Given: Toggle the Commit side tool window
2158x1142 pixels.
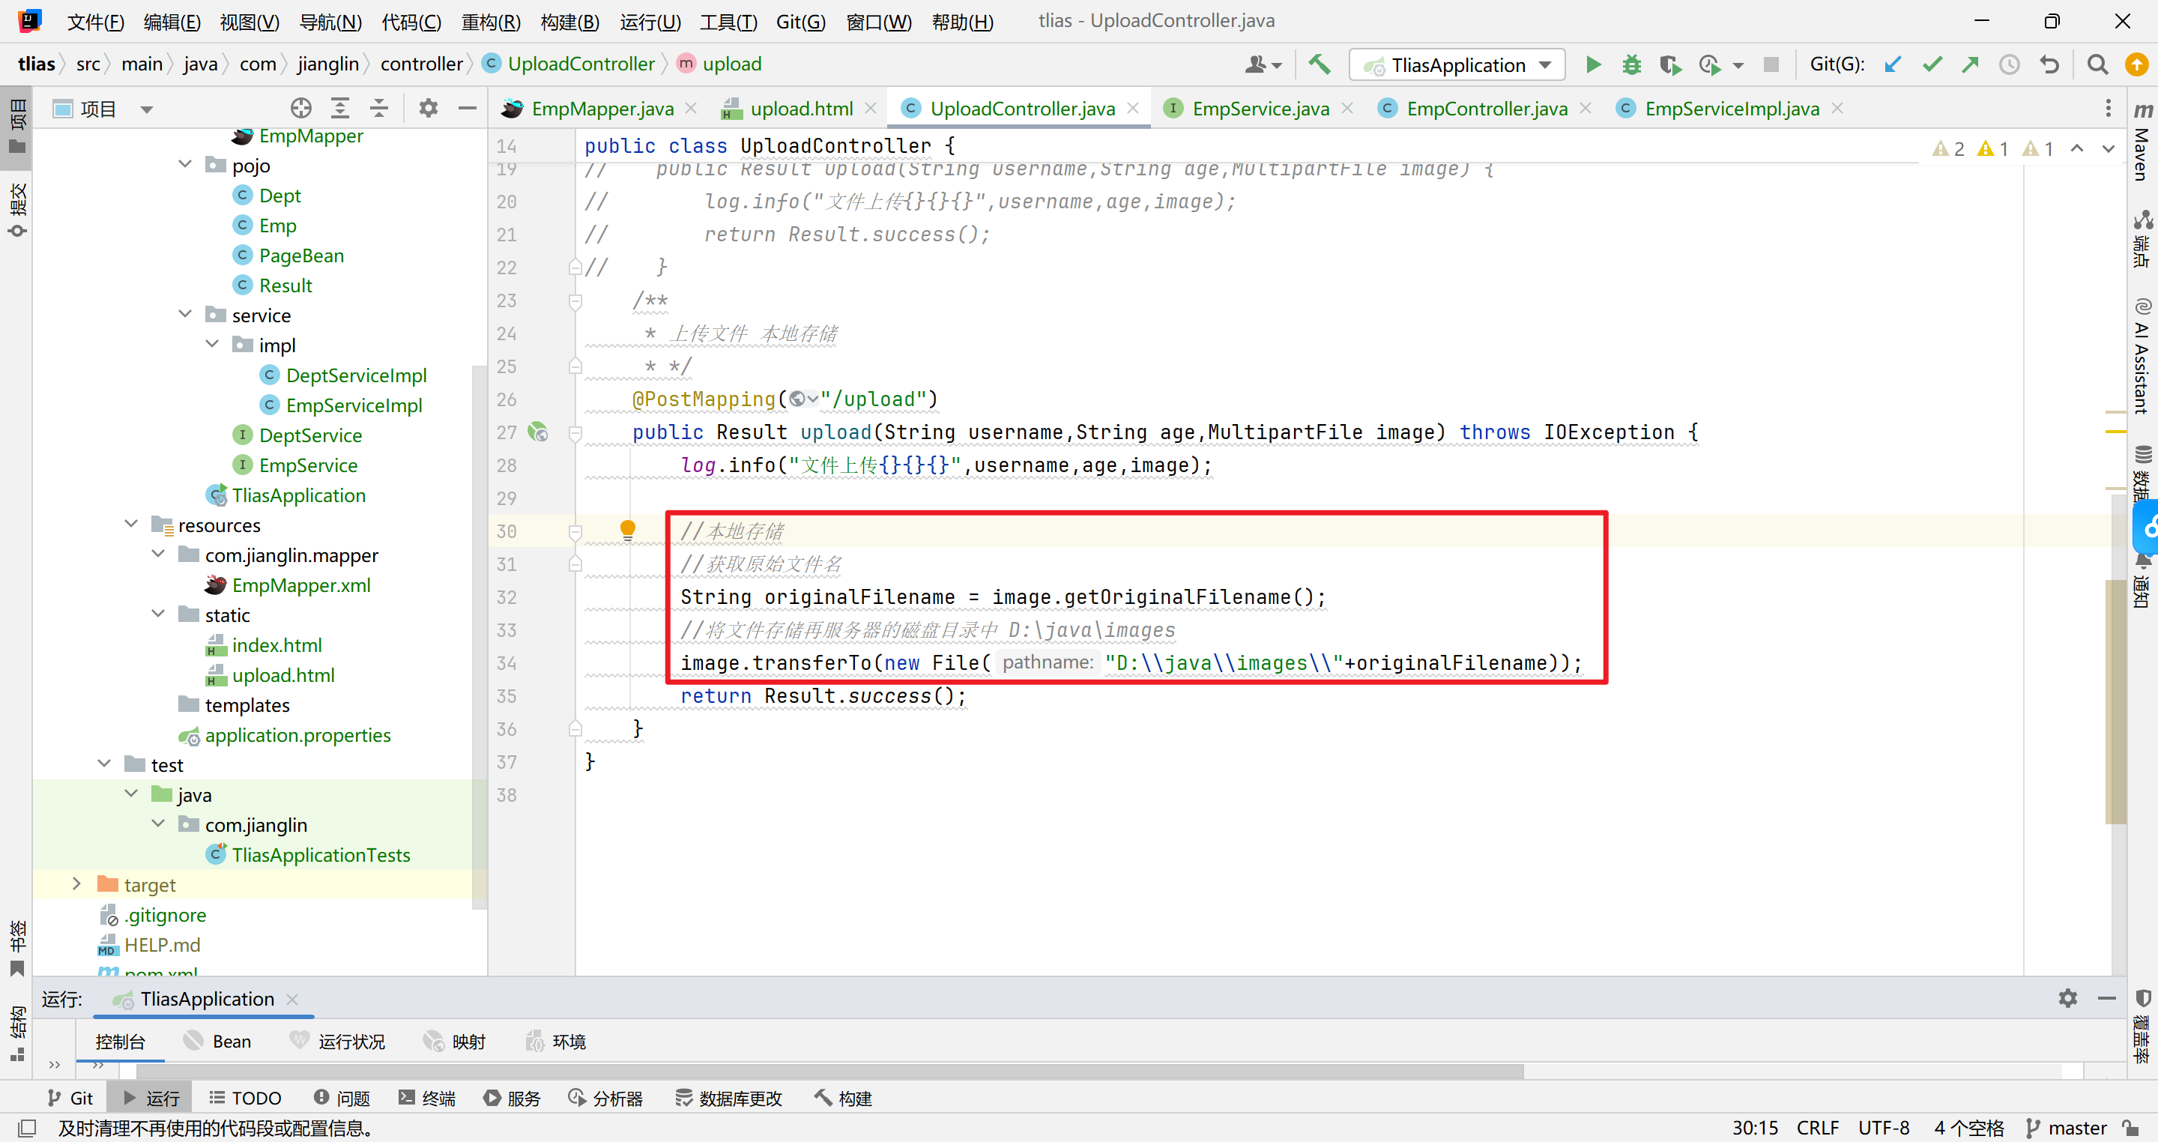Looking at the screenshot, I should (16, 210).
